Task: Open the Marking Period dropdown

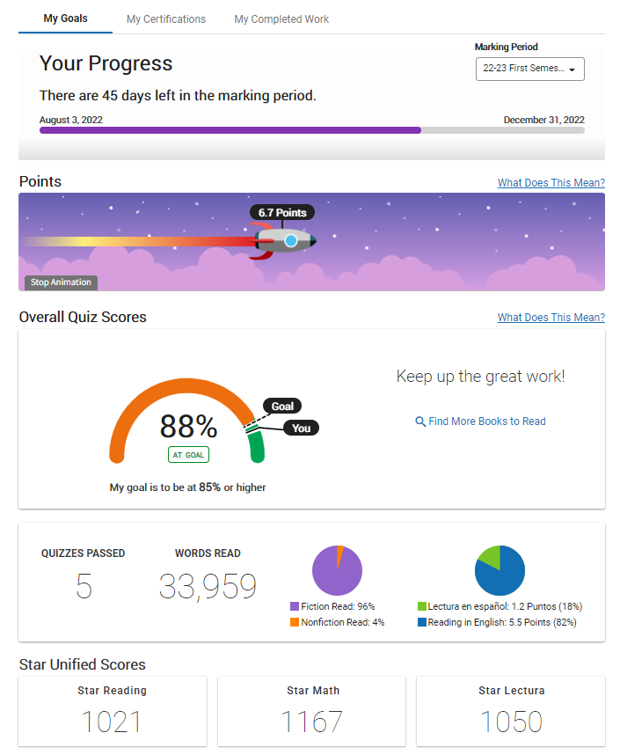Action: point(530,69)
